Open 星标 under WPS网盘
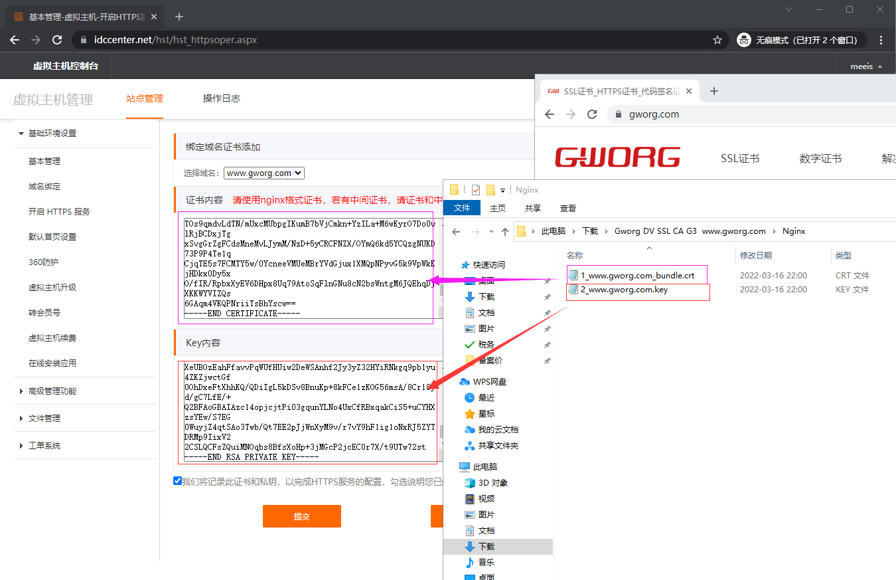896x580 pixels. [x=486, y=413]
